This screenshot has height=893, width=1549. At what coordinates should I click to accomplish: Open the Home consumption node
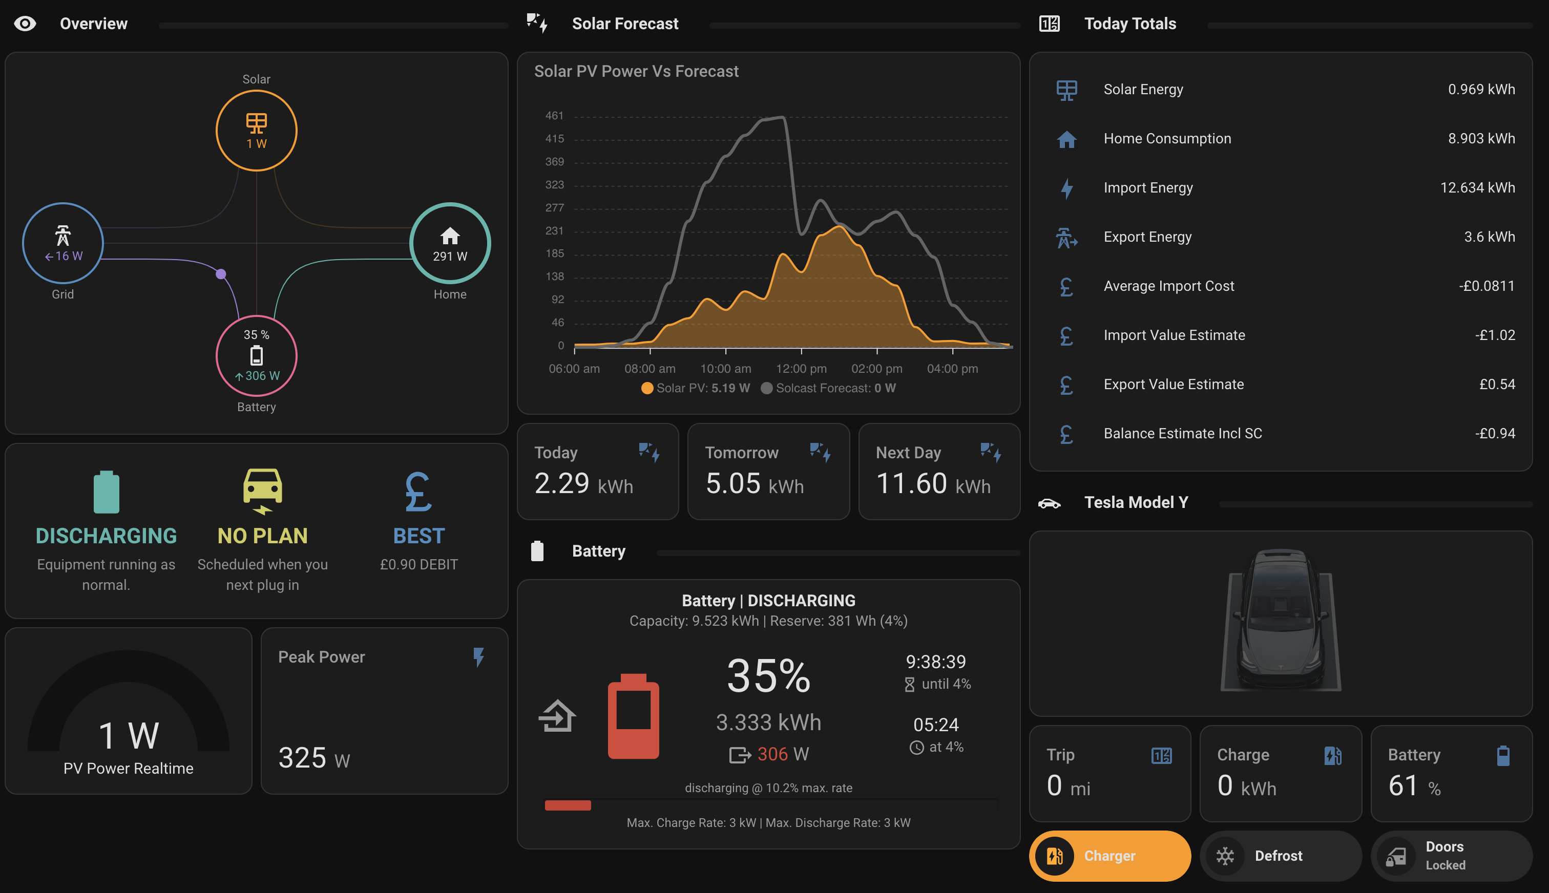(450, 243)
